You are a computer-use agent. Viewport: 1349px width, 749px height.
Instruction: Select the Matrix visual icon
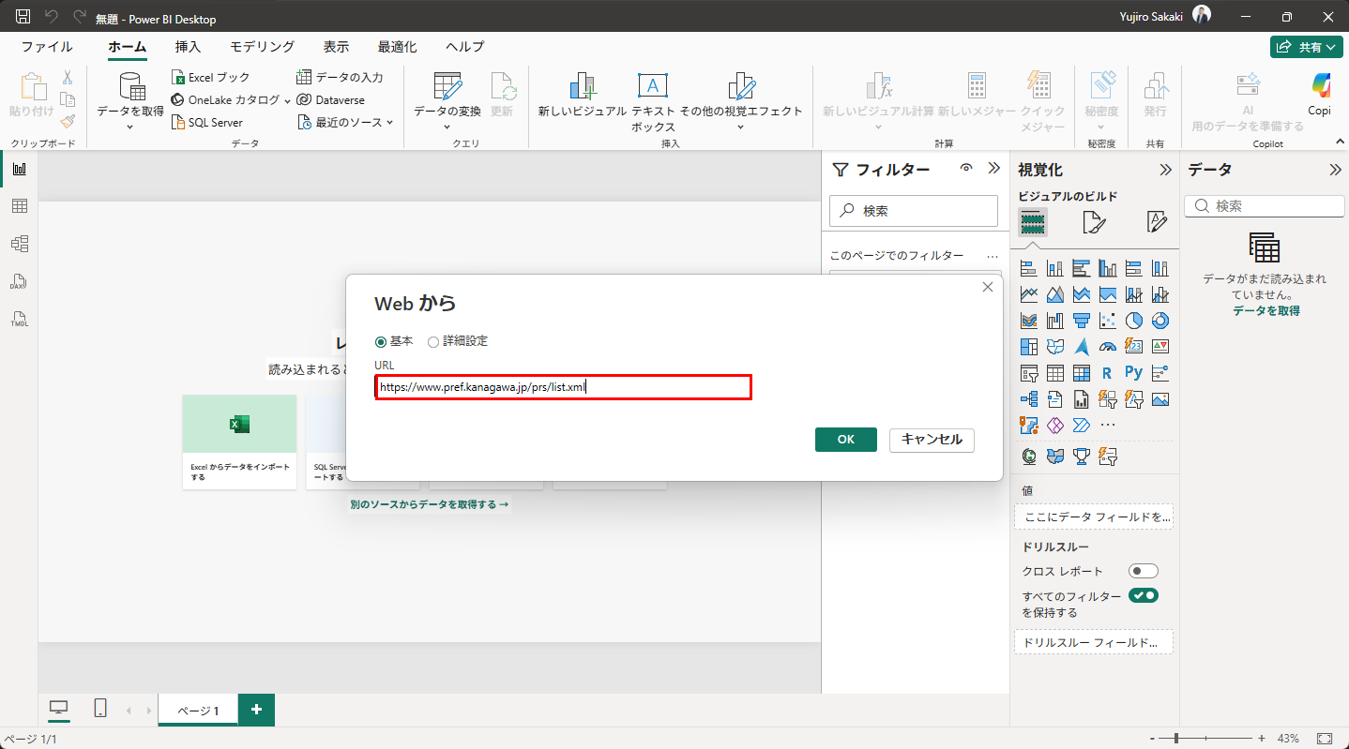1081,373
